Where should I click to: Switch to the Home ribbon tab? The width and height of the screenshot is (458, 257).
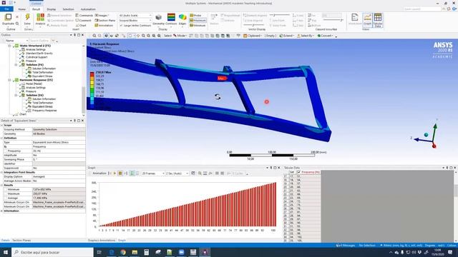[x=21, y=9]
